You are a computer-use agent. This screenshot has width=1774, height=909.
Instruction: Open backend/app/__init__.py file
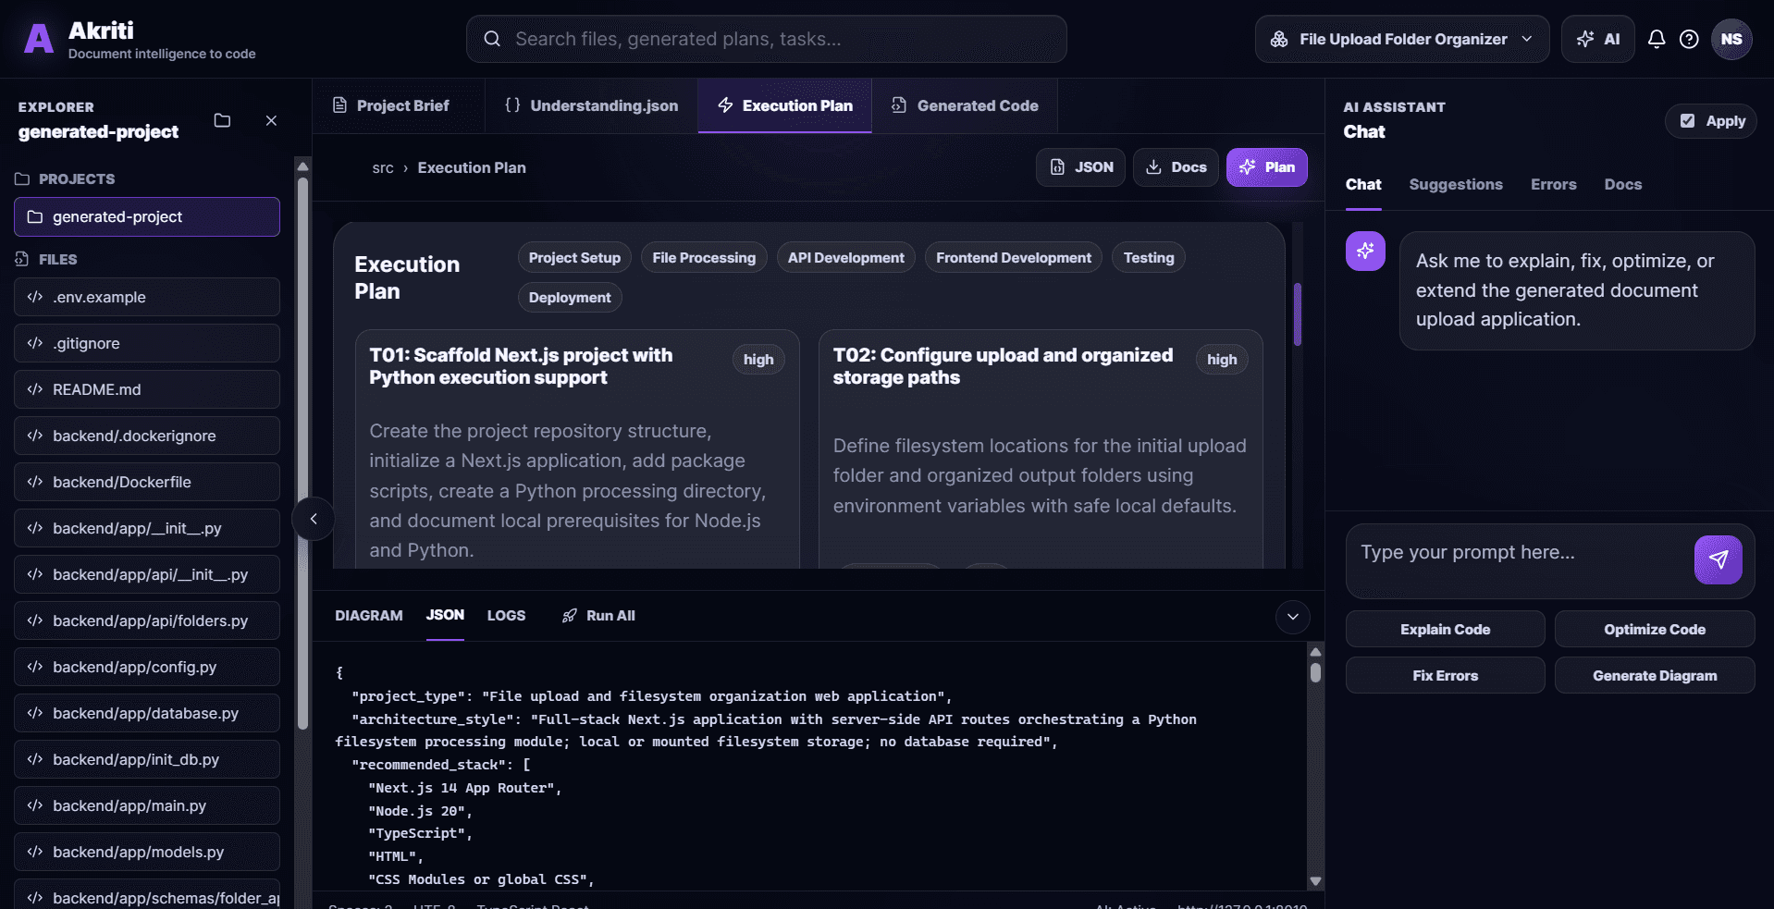pyautogui.click(x=147, y=528)
